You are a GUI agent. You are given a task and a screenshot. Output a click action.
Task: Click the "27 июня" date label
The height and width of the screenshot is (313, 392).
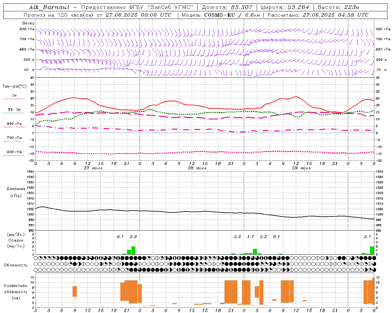click(x=93, y=168)
